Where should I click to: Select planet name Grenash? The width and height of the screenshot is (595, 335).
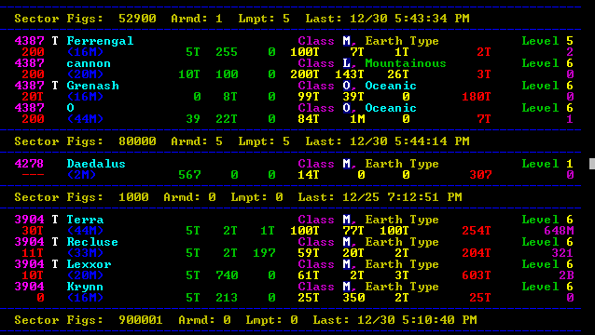pyautogui.click(x=92, y=86)
